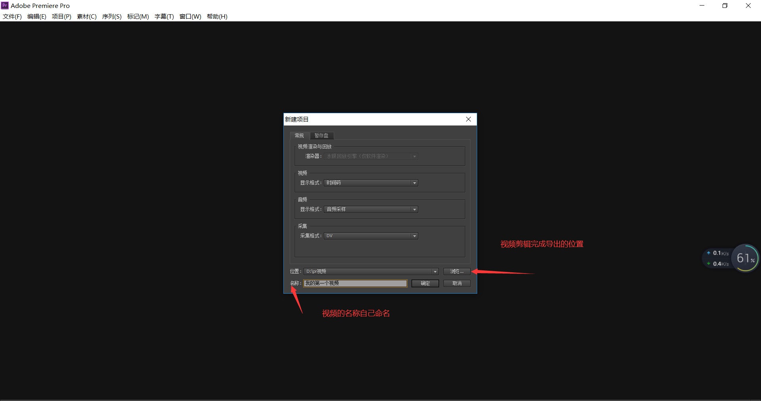Open the 编辑(E) menu
761x401 pixels.
point(37,17)
